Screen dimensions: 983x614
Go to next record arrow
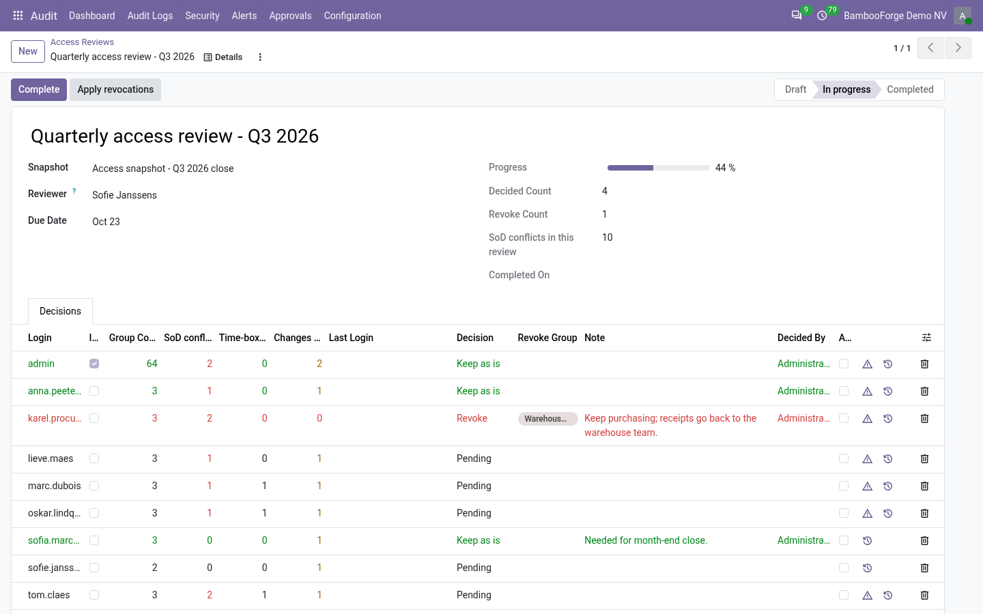[x=958, y=48]
